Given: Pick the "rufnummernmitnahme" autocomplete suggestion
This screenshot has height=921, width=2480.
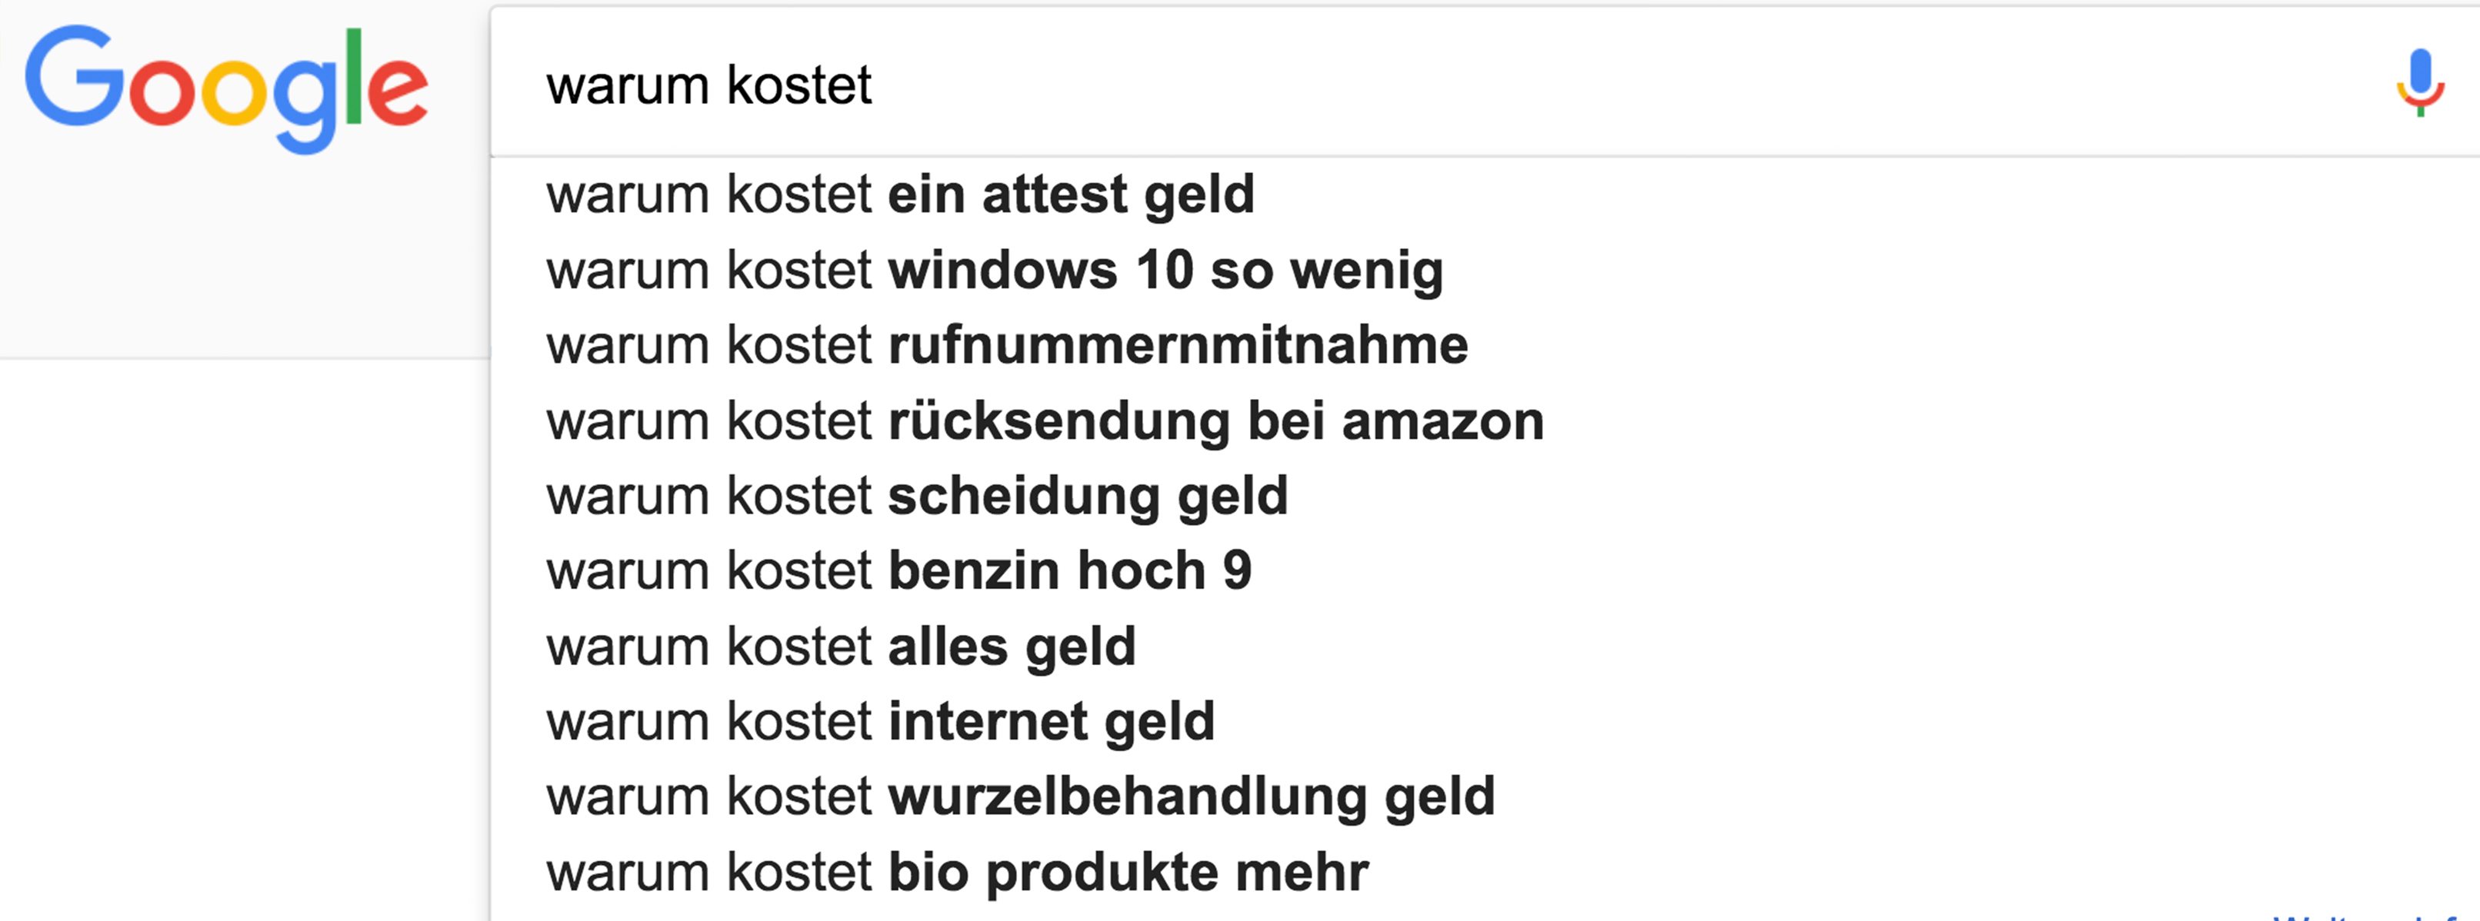Looking at the screenshot, I should pyautogui.click(x=1007, y=345).
